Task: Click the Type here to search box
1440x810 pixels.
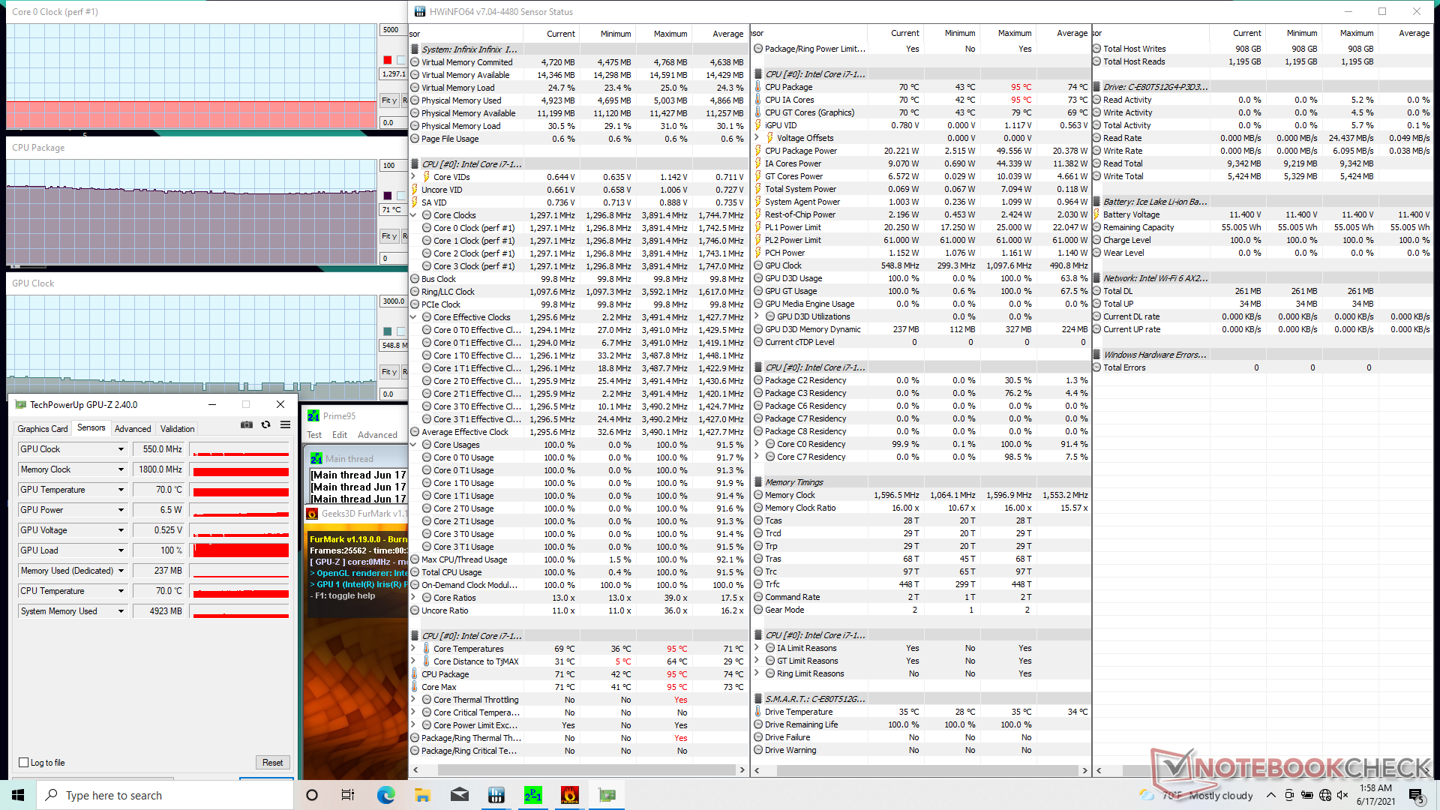Action: point(165,795)
